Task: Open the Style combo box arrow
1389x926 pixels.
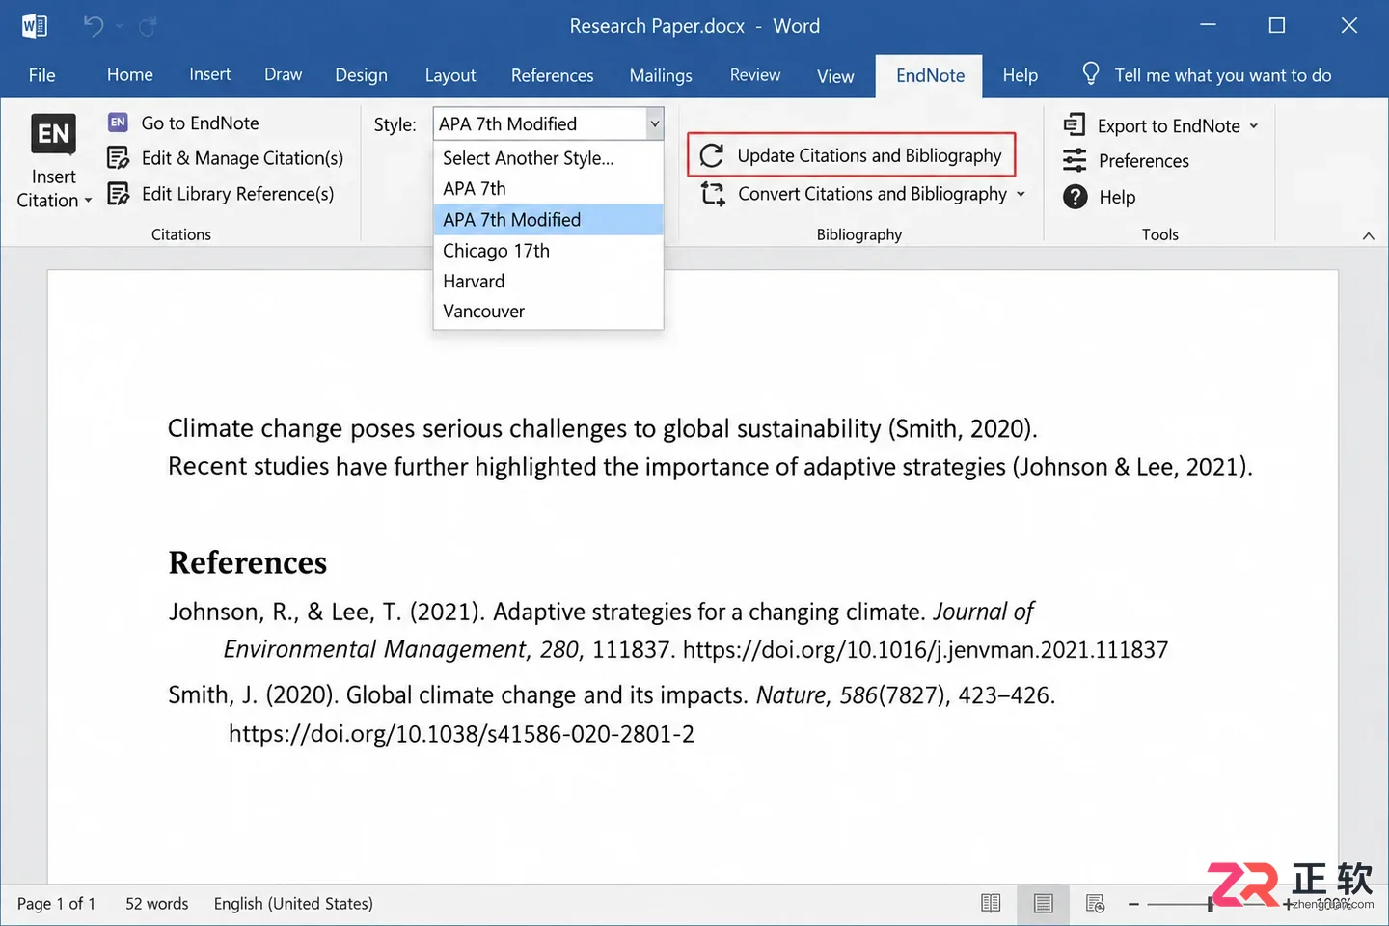Action: (x=654, y=123)
